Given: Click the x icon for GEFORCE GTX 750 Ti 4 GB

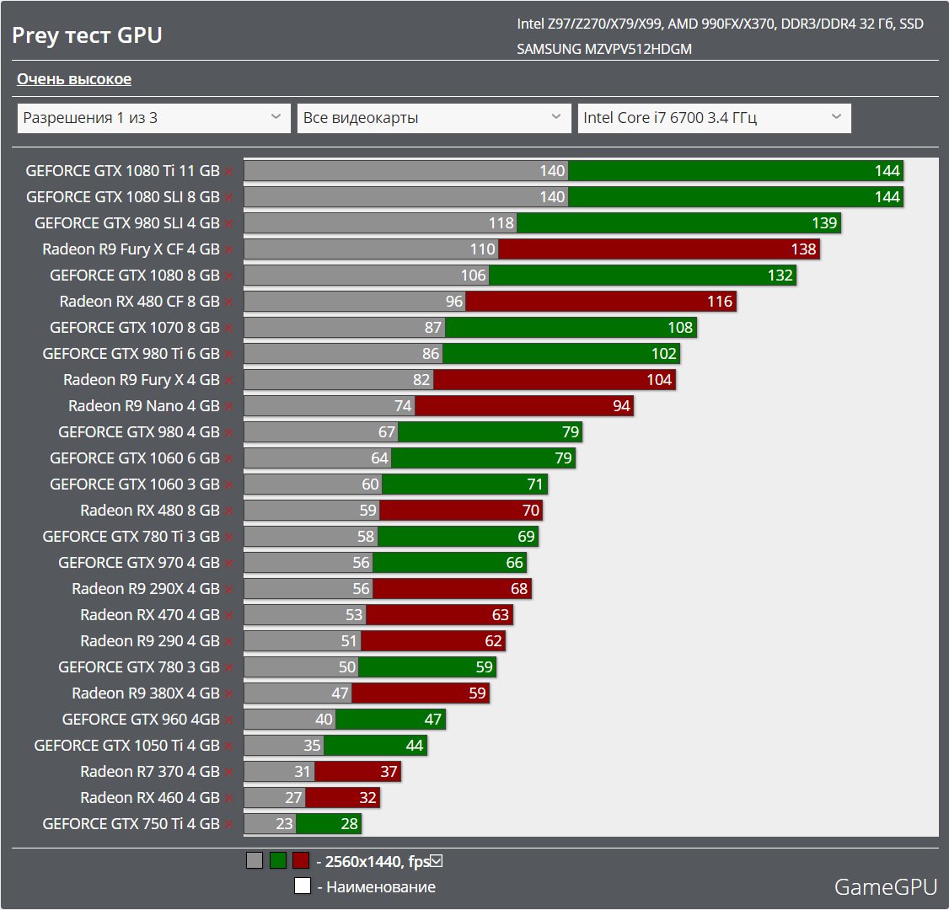Looking at the screenshot, I should coord(228,825).
